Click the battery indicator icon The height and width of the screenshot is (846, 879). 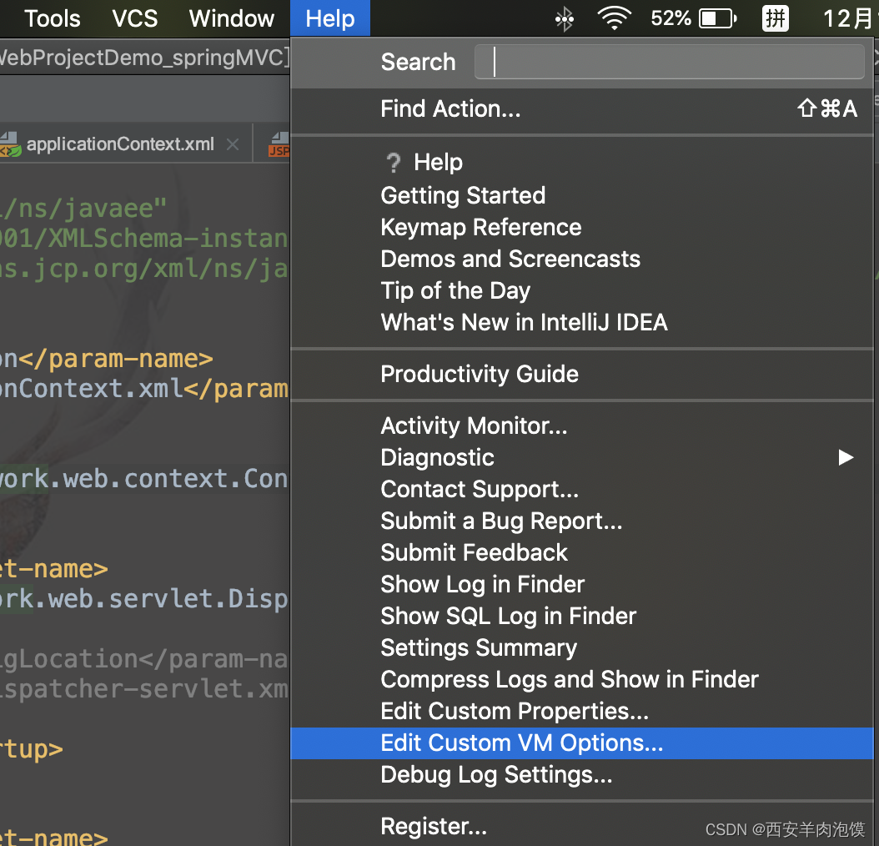click(717, 18)
